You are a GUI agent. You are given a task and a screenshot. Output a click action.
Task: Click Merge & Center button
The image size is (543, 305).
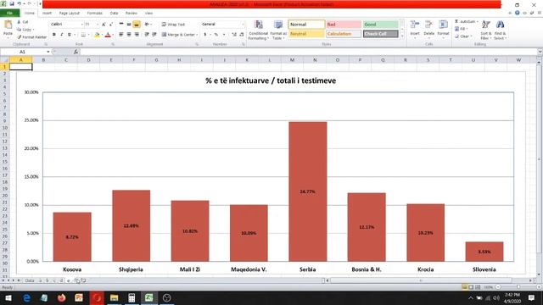179,35
